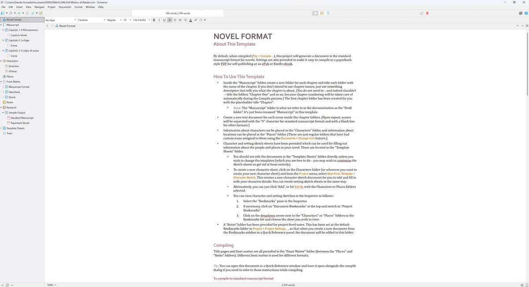
Task: Open the Navigate menu
Action: pos(39,7)
